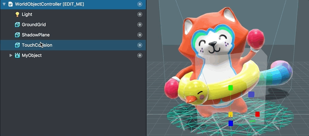This screenshot has height=136, width=309.
Task: Toggle visibility of WorldObjectController [EDIT_ME]
Action: click(x=140, y=4)
